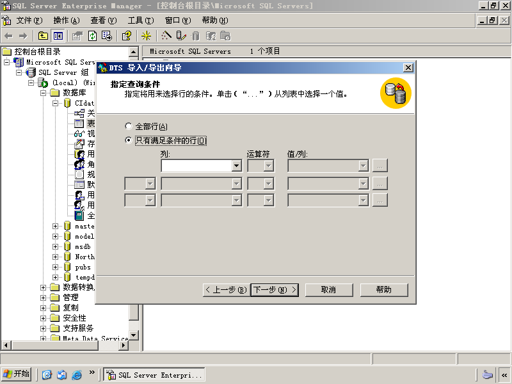
Task: Close the DTS 导入/导出向导 dialog
Action: point(408,68)
